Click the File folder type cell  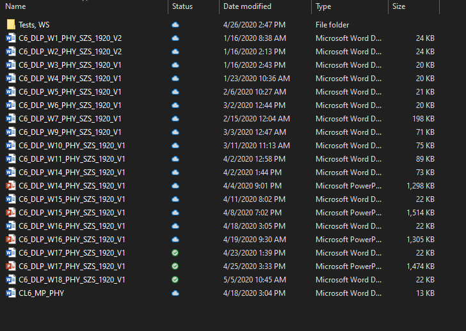tap(332, 25)
